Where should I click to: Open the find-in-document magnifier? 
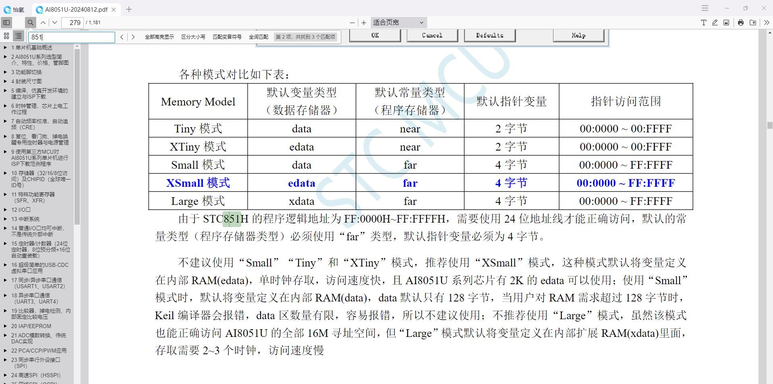(30, 23)
